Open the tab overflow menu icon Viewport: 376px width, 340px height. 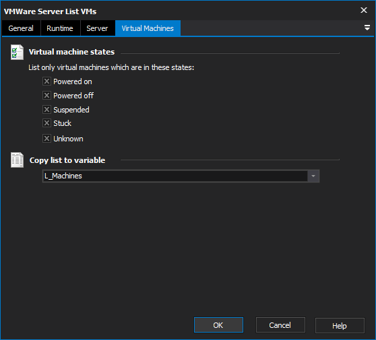(x=367, y=28)
